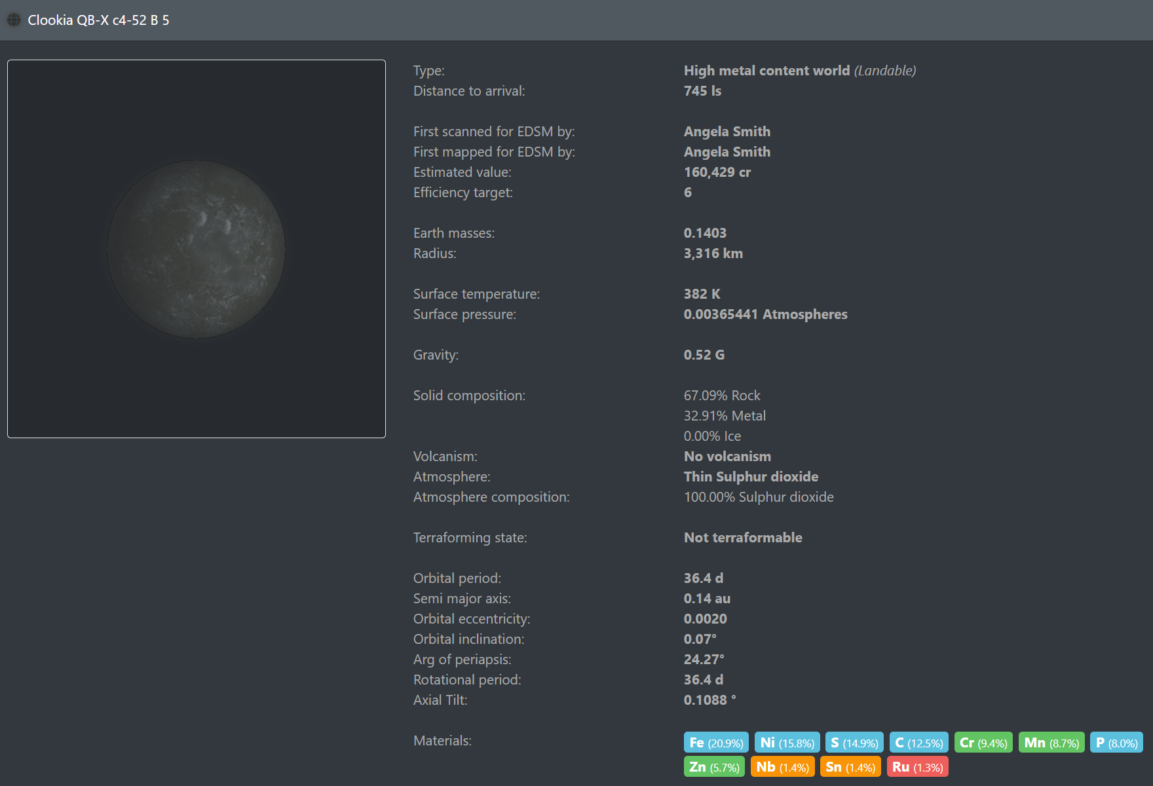Click the 'Solid composition:' label
This screenshot has height=786, width=1153.
click(x=469, y=396)
